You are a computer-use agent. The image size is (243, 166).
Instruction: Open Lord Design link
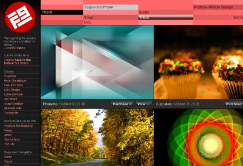coord(12,90)
